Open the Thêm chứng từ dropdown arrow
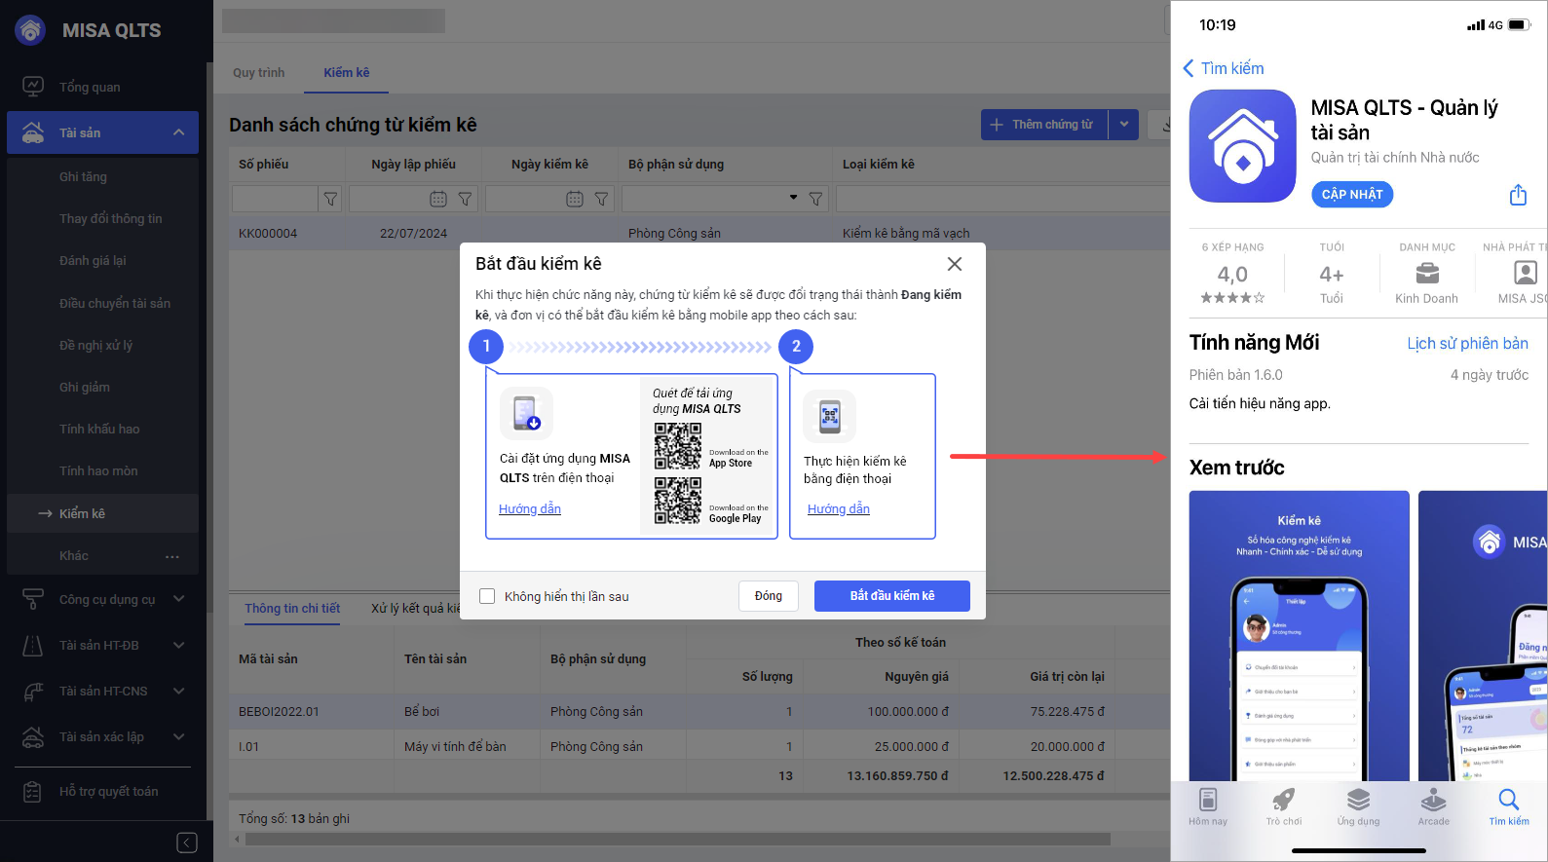 [x=1124, y=125]
